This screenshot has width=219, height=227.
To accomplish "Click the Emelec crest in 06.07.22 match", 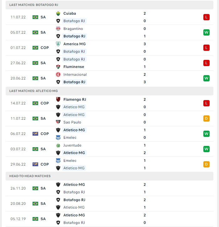I will [x=58, y=138].
